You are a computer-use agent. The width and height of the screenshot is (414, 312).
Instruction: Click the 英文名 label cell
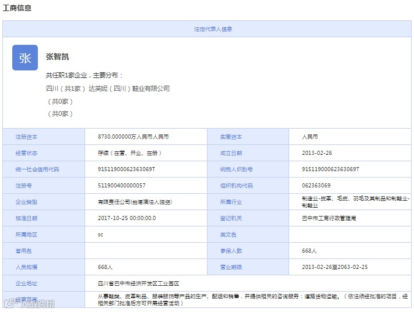point(248,235)
